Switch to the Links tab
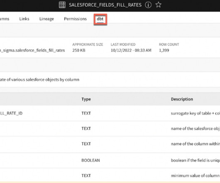220x183 pixels. [x=24, y=19]
